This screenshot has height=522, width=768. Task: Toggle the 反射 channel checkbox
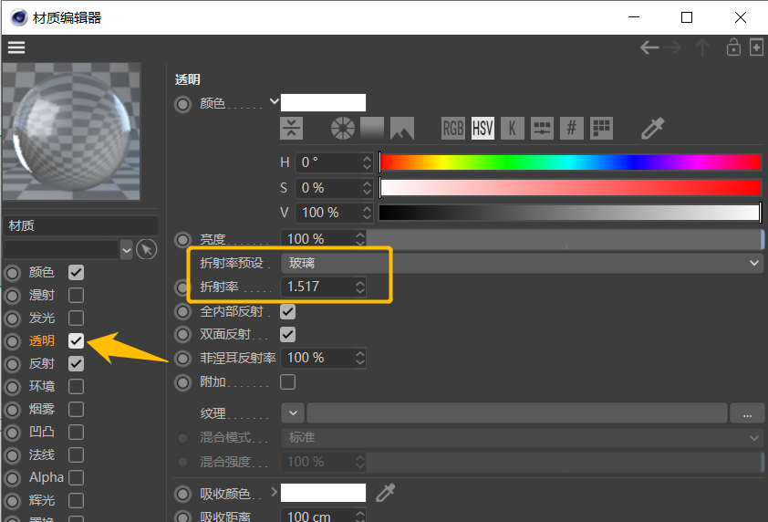(76, 364)
